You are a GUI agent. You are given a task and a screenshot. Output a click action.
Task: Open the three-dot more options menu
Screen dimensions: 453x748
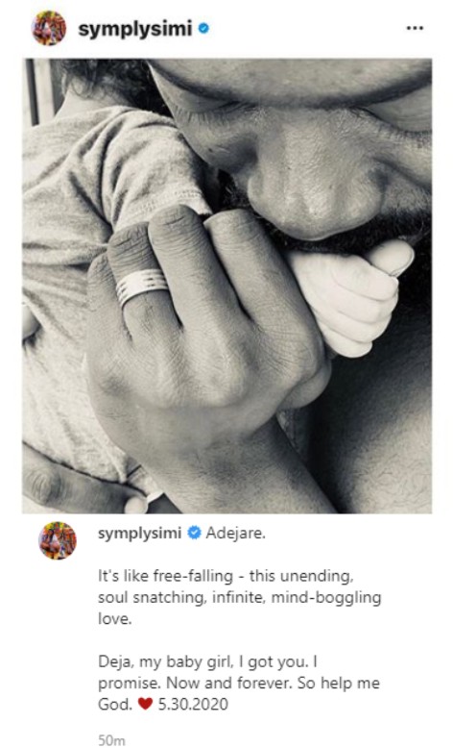click(415, 29)
